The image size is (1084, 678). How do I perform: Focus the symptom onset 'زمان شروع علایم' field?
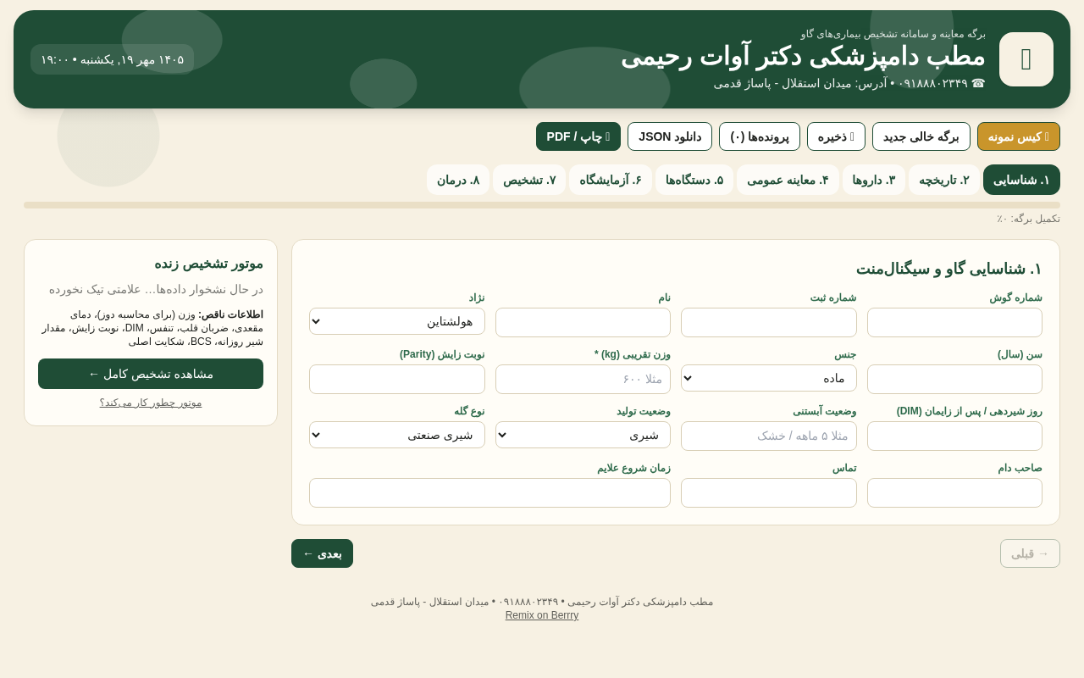click(489, 492)
